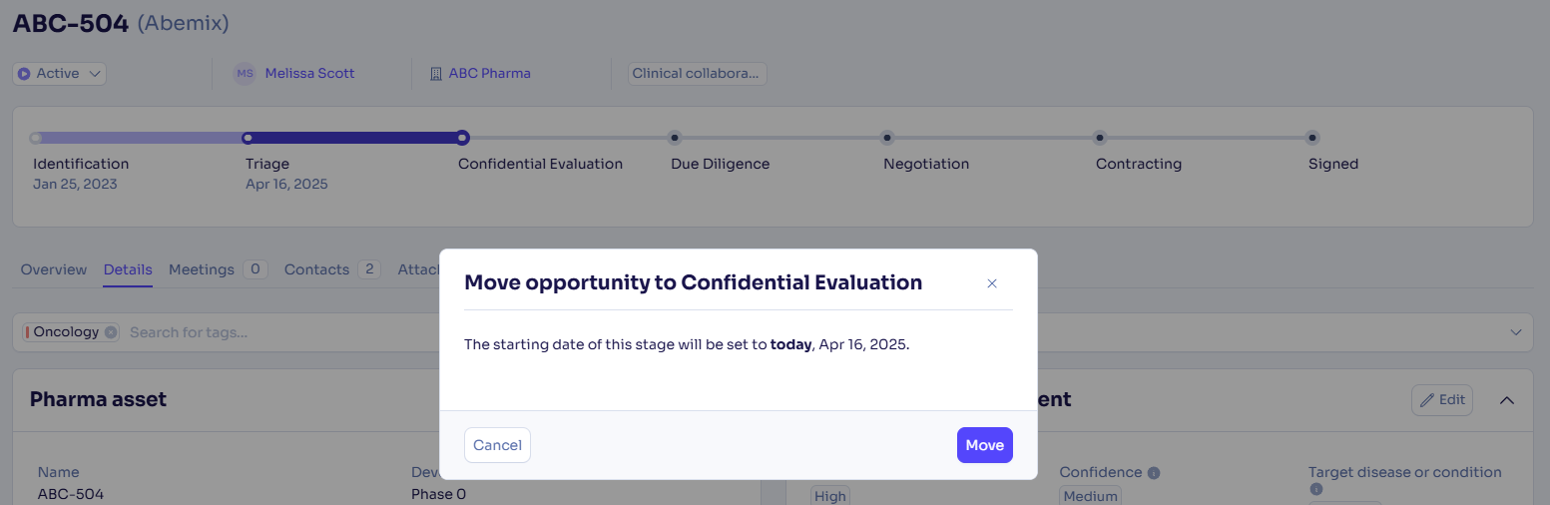1550x505 pixels.
Task: Click the Edit pencil button
Action: (1442, 400)
